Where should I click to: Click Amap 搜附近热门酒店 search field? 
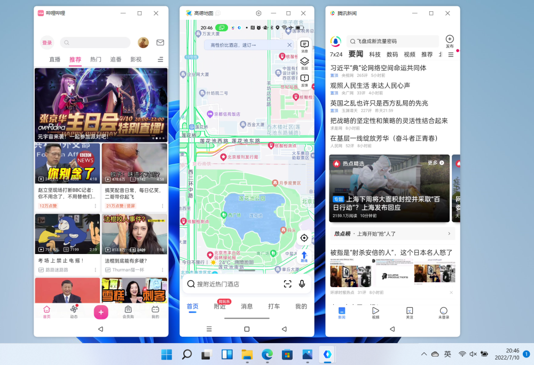tap(247, 284)
